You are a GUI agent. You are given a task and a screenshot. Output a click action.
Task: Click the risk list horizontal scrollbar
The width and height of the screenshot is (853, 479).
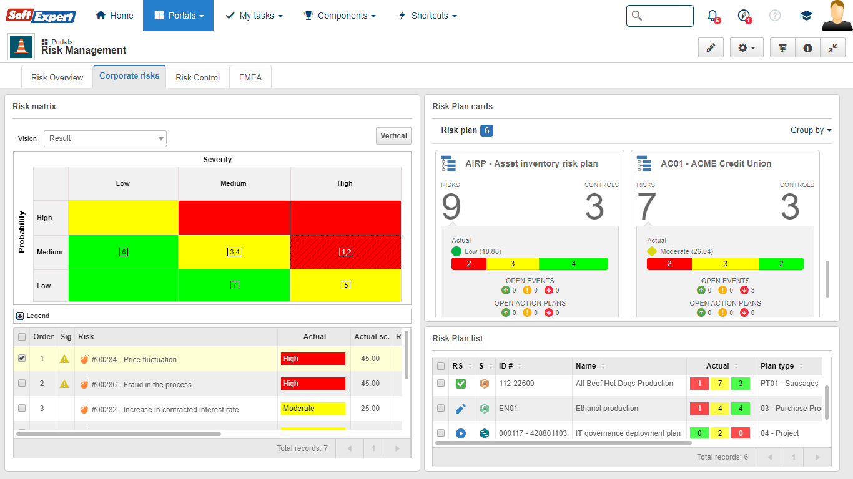tap(119, 433)
